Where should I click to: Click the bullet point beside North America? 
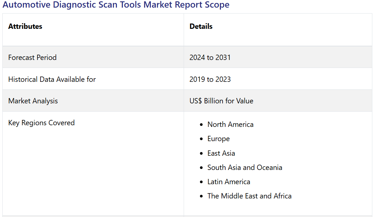pos(201,125)
